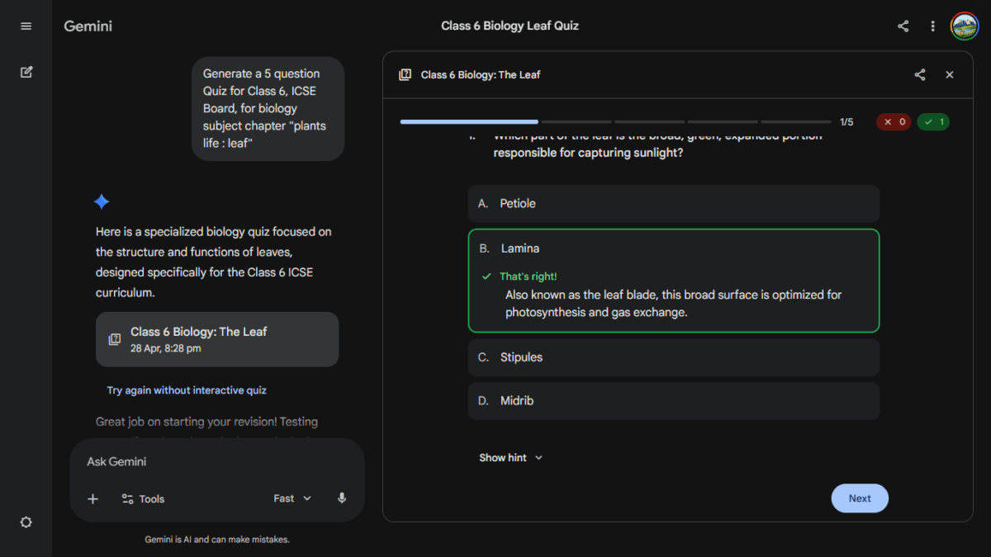Select answer option C. Stipules
Screen dimensions: 991x557
674,357
